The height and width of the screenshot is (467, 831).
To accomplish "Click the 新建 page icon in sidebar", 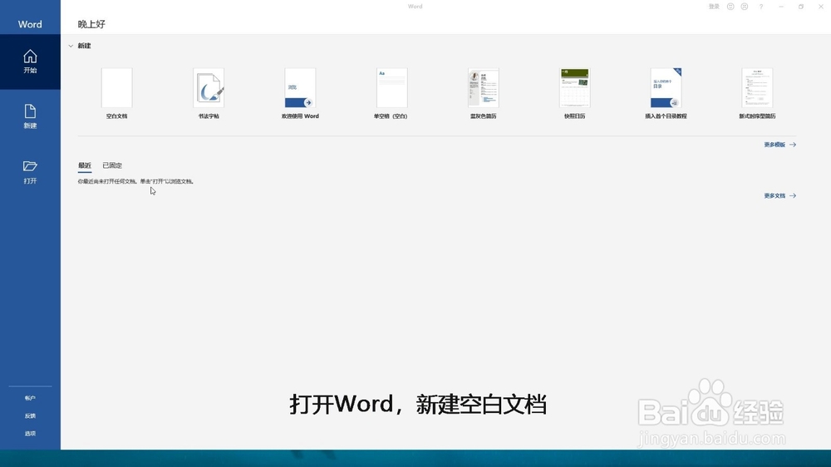I will pyautogui.click(x=30, y=116).
